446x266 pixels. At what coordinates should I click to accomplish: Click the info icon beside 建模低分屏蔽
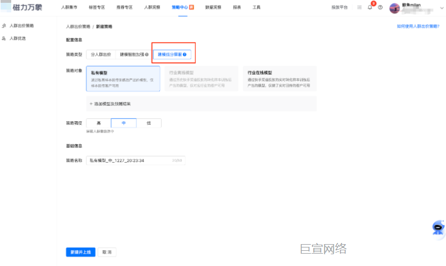pyautogui.click(x=185, y=54)
